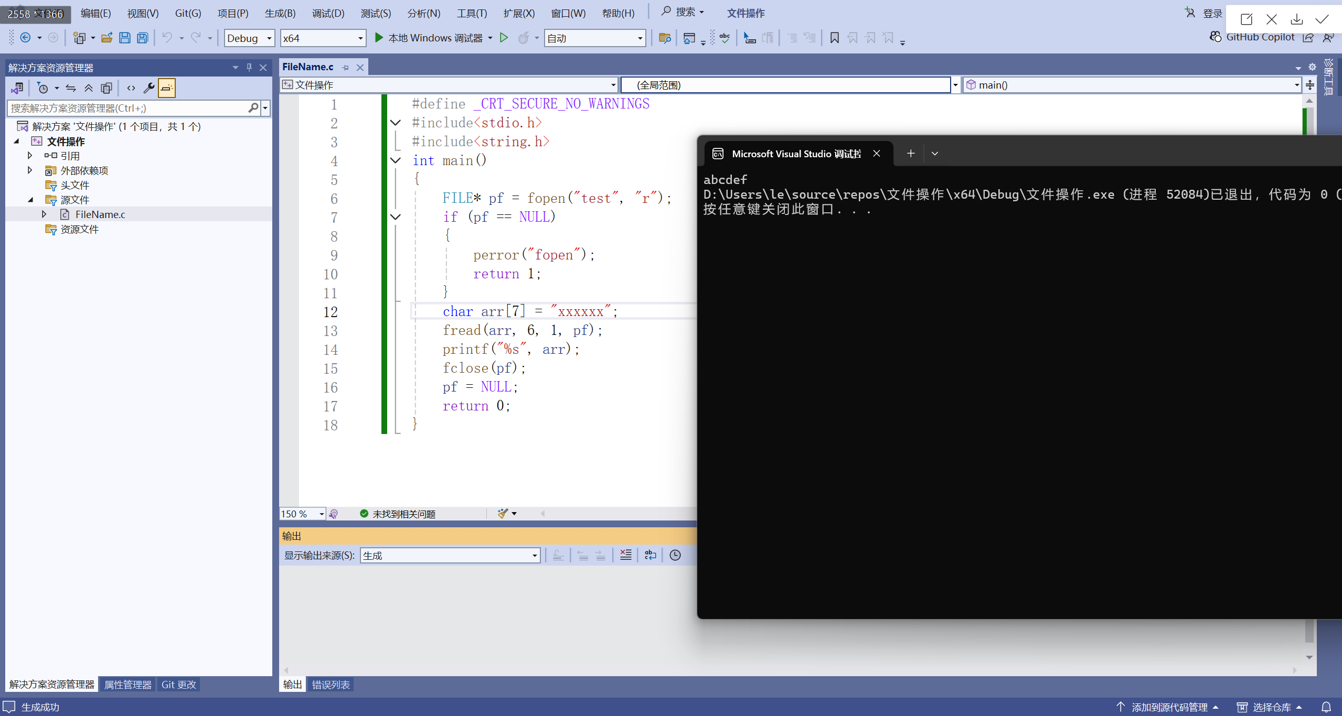Click the 未找到相关问题 status indicator

click(397, 514)
